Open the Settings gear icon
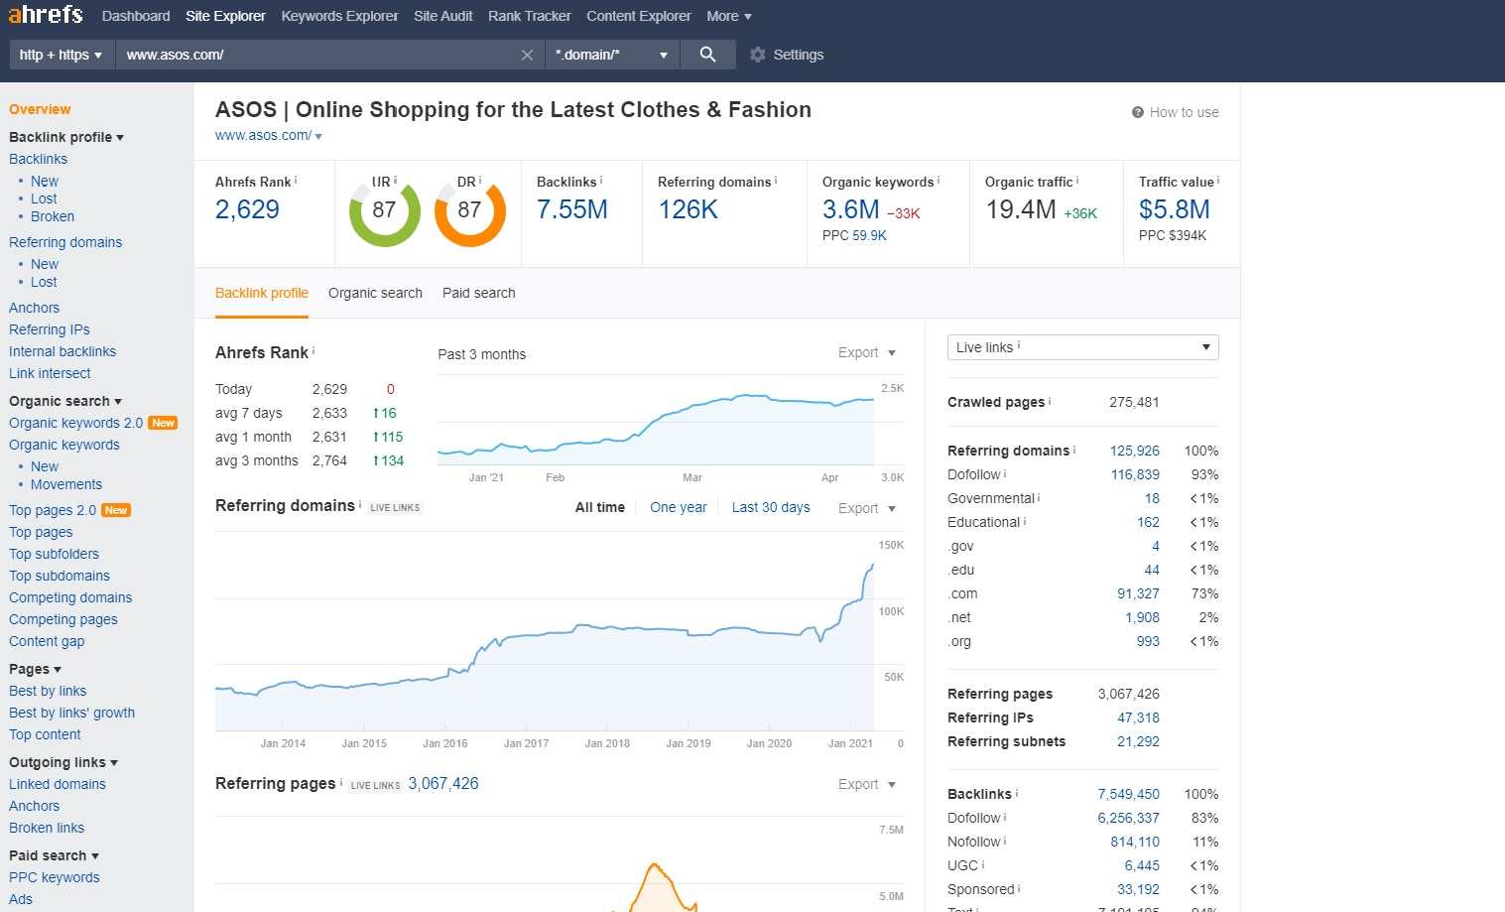1505x912 pixels. [758, 55]
